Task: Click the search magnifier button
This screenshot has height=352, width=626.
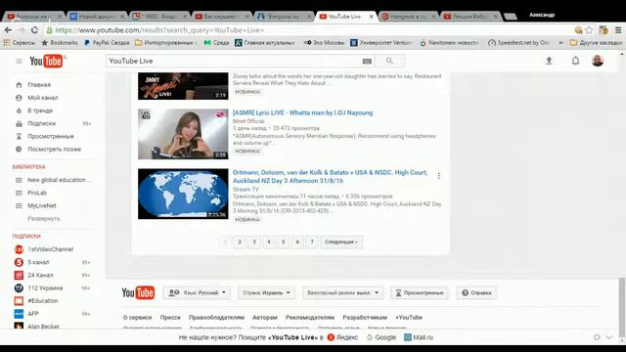Action: pos(389,61)
